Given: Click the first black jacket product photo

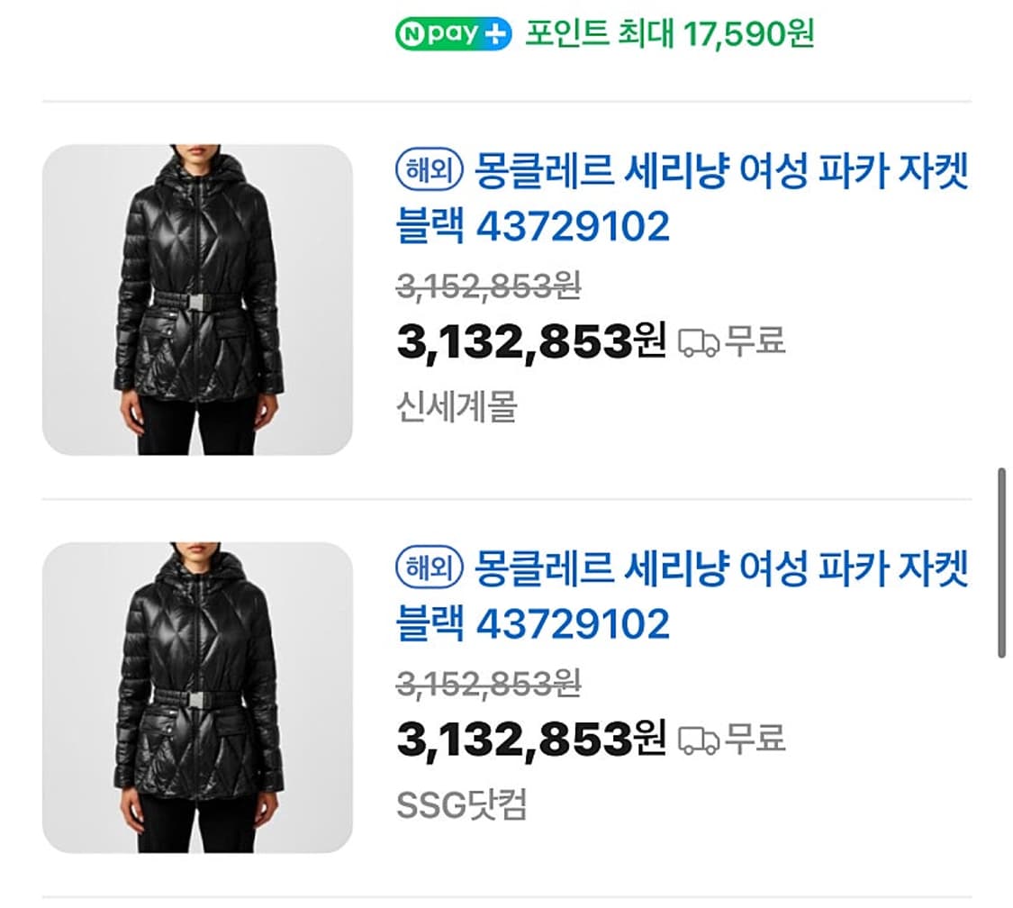Looking at the screenshot, I should pos(199,295).
